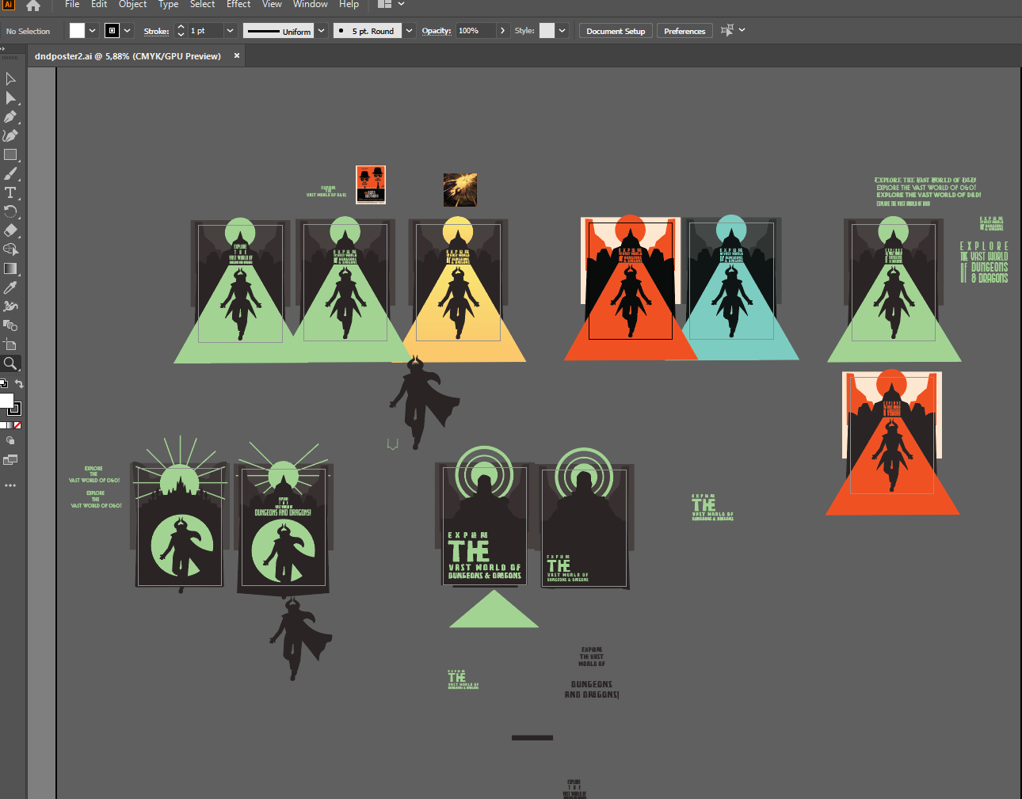Open the align options dropdown arrow
Viewport: 1022px width, 799px height.
coord(742,30)
